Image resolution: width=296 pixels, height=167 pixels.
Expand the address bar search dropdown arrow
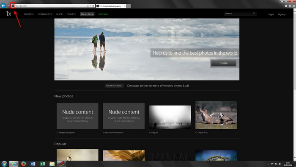point(90,6)
